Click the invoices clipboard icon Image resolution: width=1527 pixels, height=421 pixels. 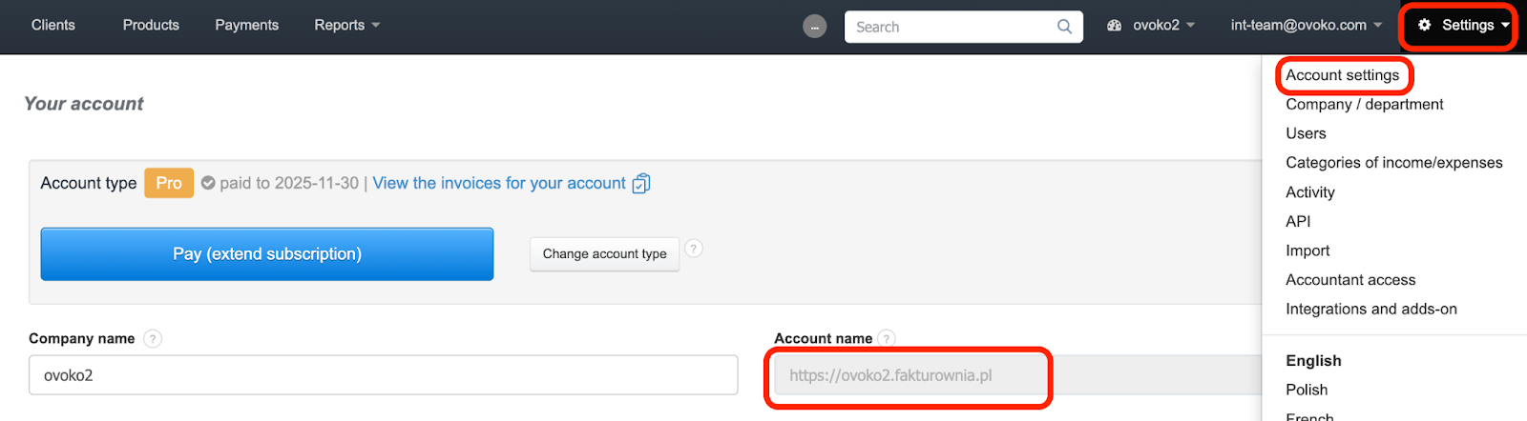[x=641, y=184]
